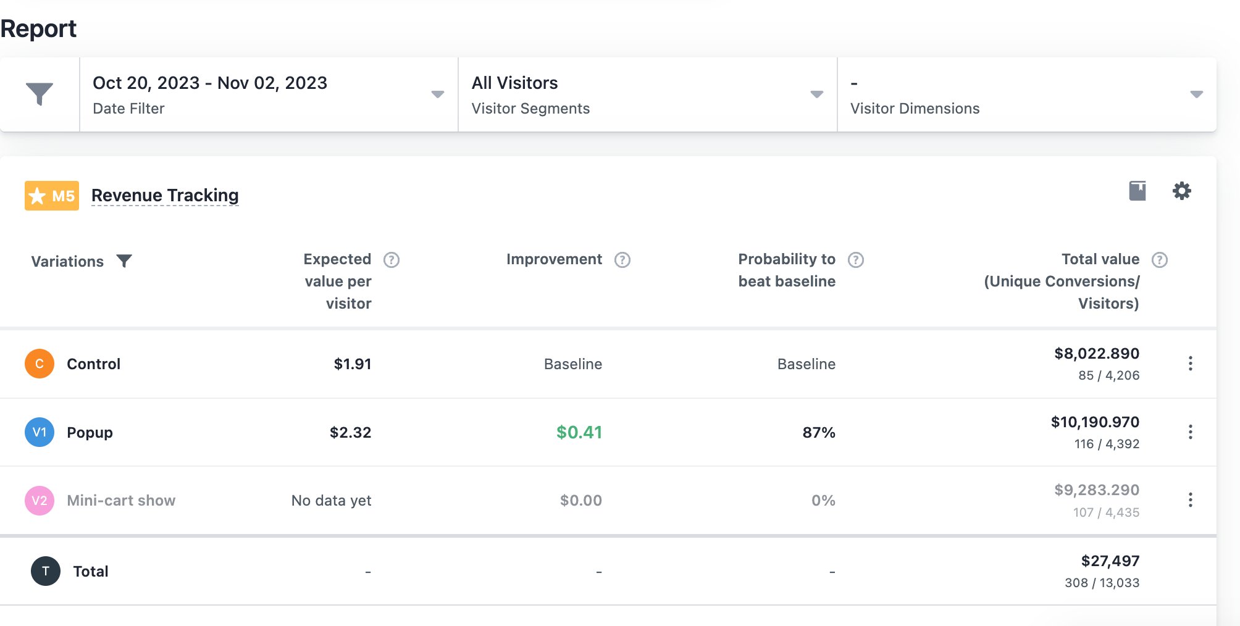
Task: Filter variations using the funnel icon
Action: coord(124,261)
